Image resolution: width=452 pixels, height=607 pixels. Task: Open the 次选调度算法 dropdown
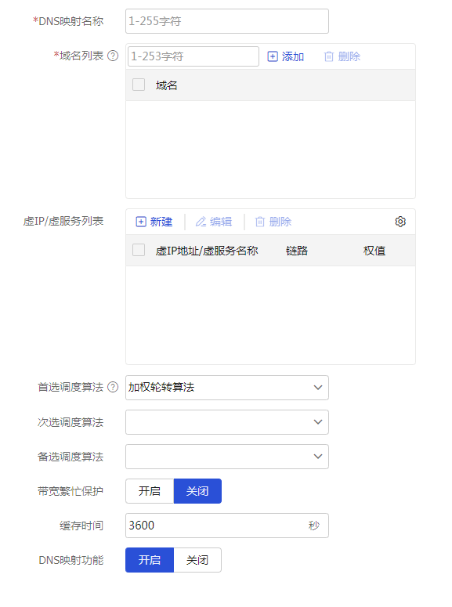click(227, 422)
